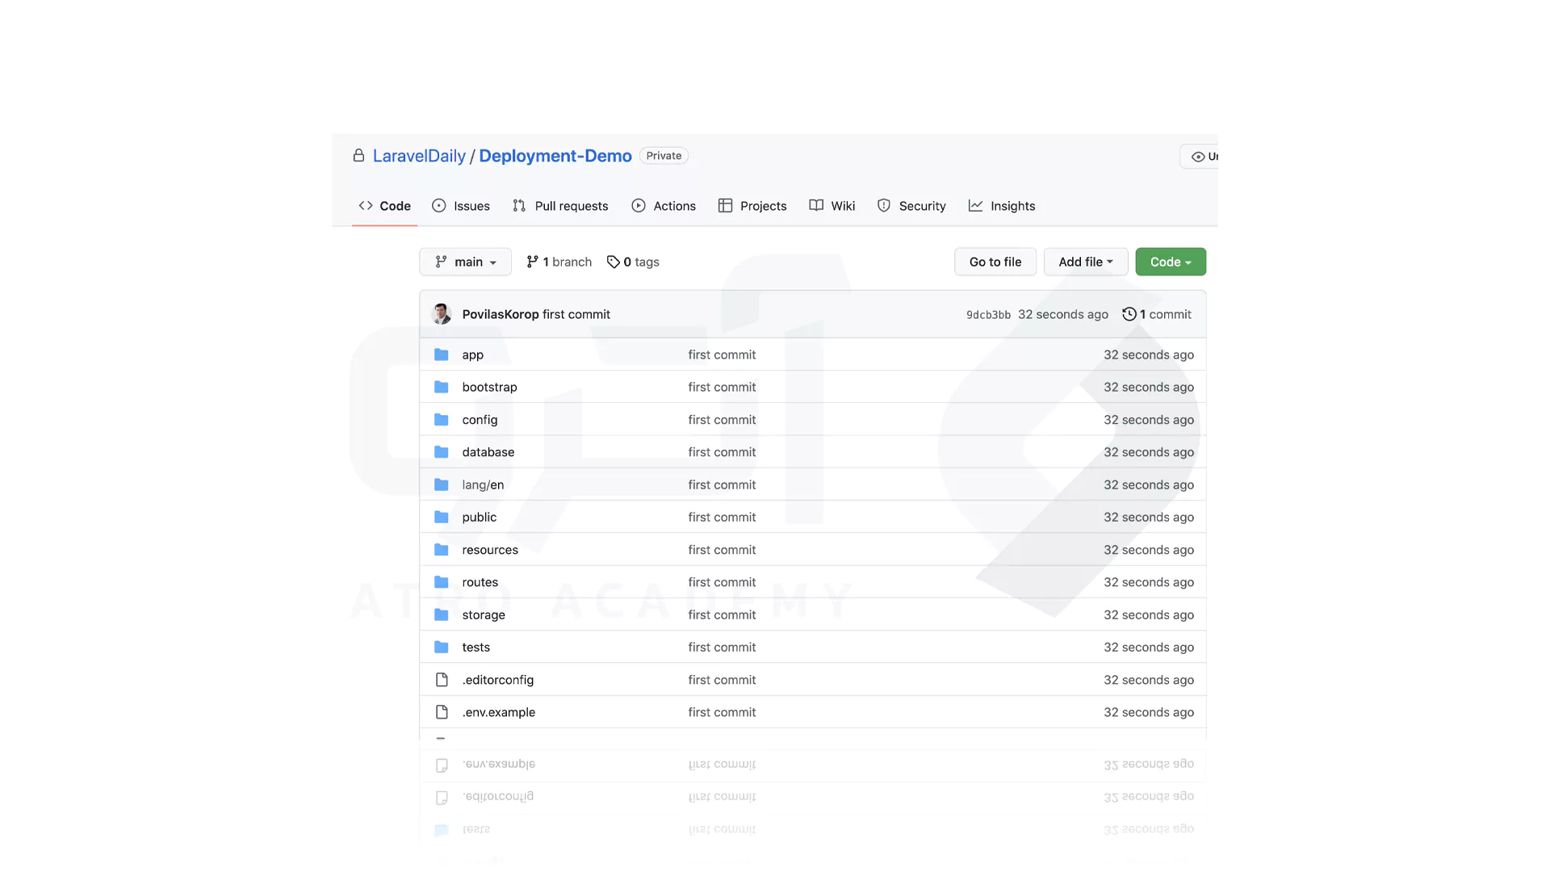Click the database row folder icon
The image size is (1550, 872).
[442, 452]
